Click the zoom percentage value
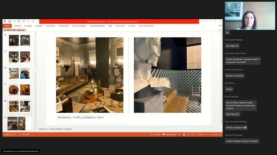This screenshot has width=277, height=155. (x=216, y=135)
